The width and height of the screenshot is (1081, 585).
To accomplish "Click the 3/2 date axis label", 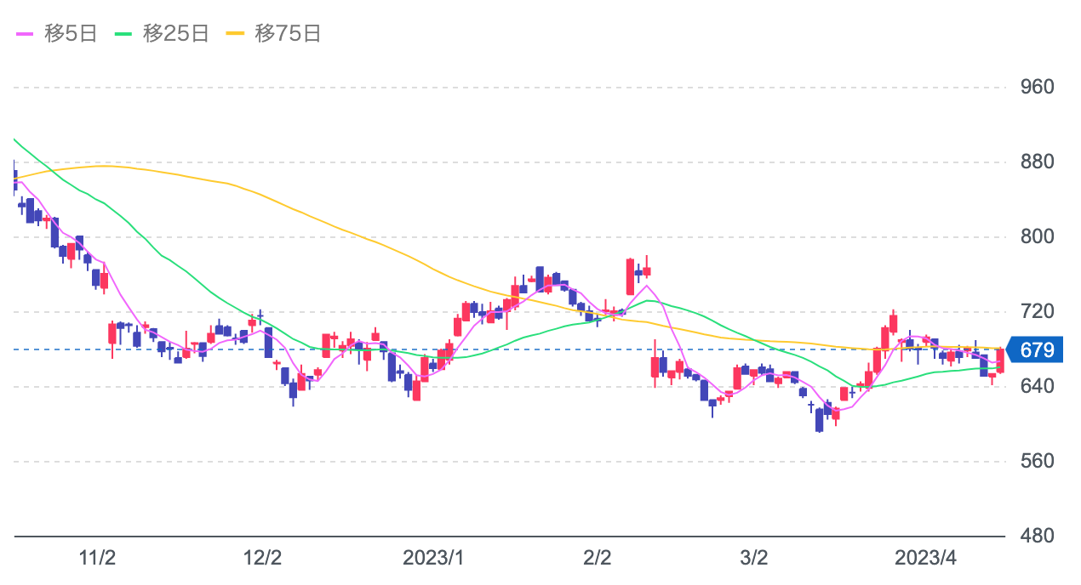I will point(753,559).
